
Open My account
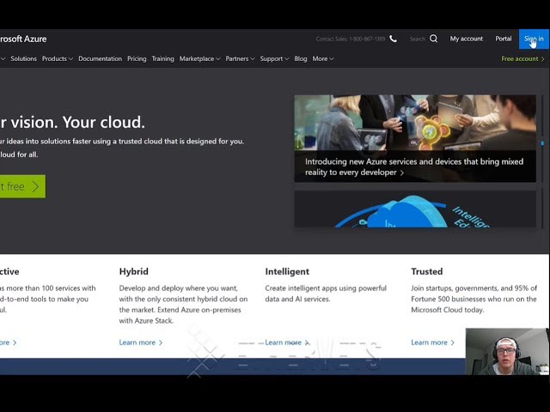pos(466,39)
